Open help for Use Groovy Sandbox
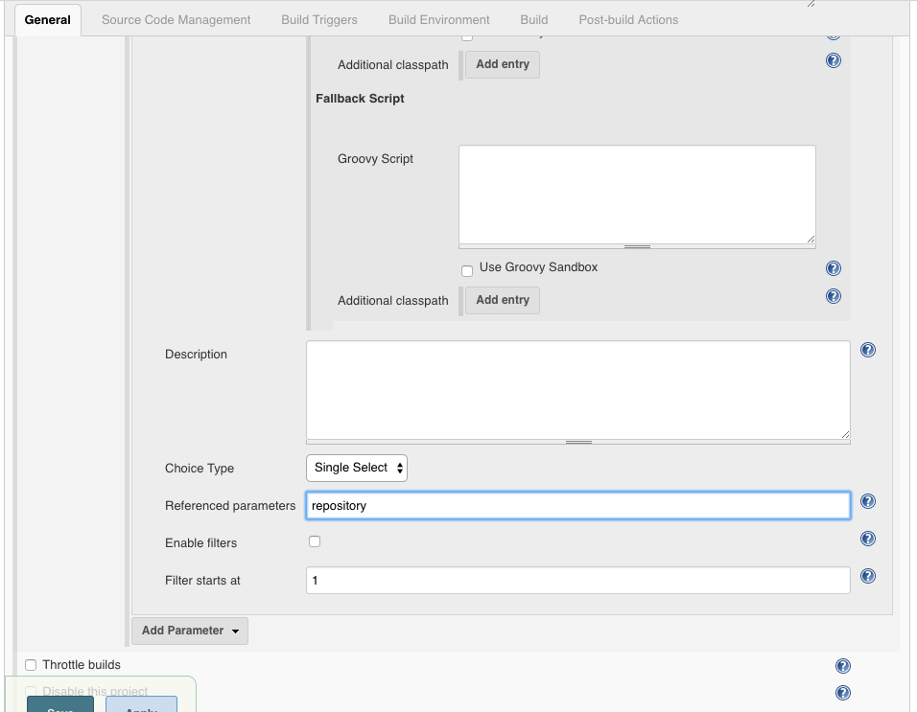This screenshot has width=917, height=712. coord(834,269)
